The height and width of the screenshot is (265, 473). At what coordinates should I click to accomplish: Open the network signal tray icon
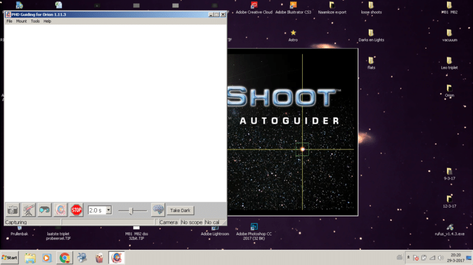pos(432,258)
